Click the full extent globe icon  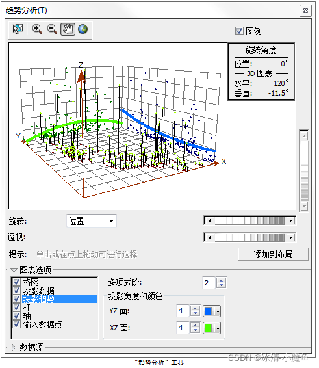[x=83, y=29]
